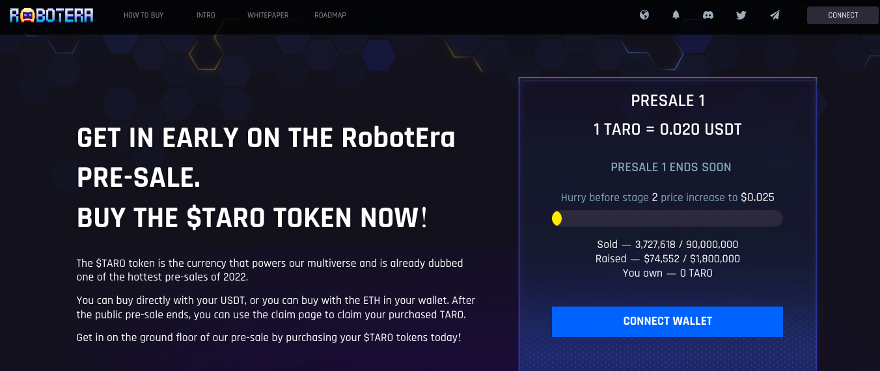Navigate to ROADMAP
This screenshot has height=371, width=880.
click(330, 15)
